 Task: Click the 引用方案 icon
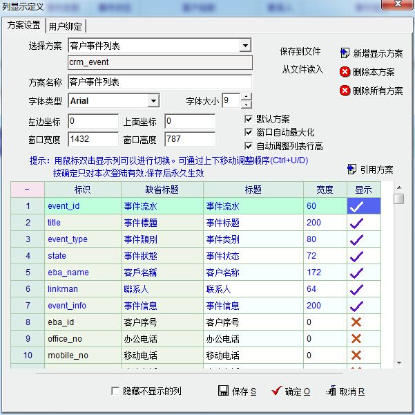(351, 169)
